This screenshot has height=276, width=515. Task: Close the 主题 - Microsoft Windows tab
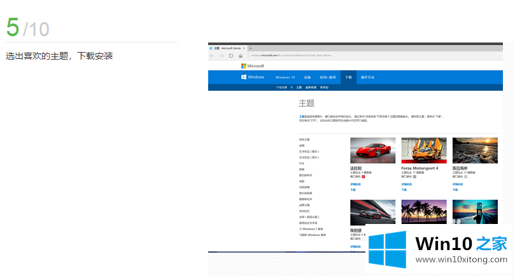tap(244, 48)
